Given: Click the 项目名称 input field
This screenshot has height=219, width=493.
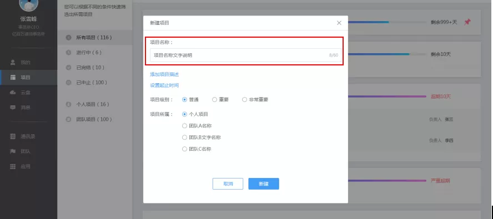Looking at the screenshot, I should point(245,55).
